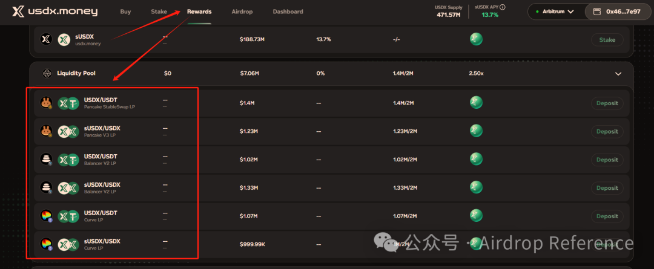The height and width of the screenshot is (269, 654).
Task: Click green reward token icon in sUSDX row
Action: 476,39
